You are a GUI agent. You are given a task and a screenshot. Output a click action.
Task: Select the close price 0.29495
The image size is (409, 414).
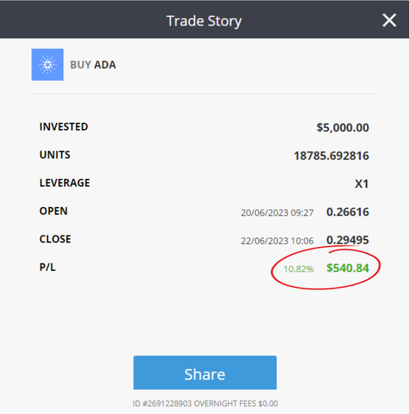(x=347, y=240)
